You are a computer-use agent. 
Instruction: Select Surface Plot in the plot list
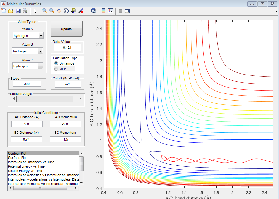tap(17, 158)
